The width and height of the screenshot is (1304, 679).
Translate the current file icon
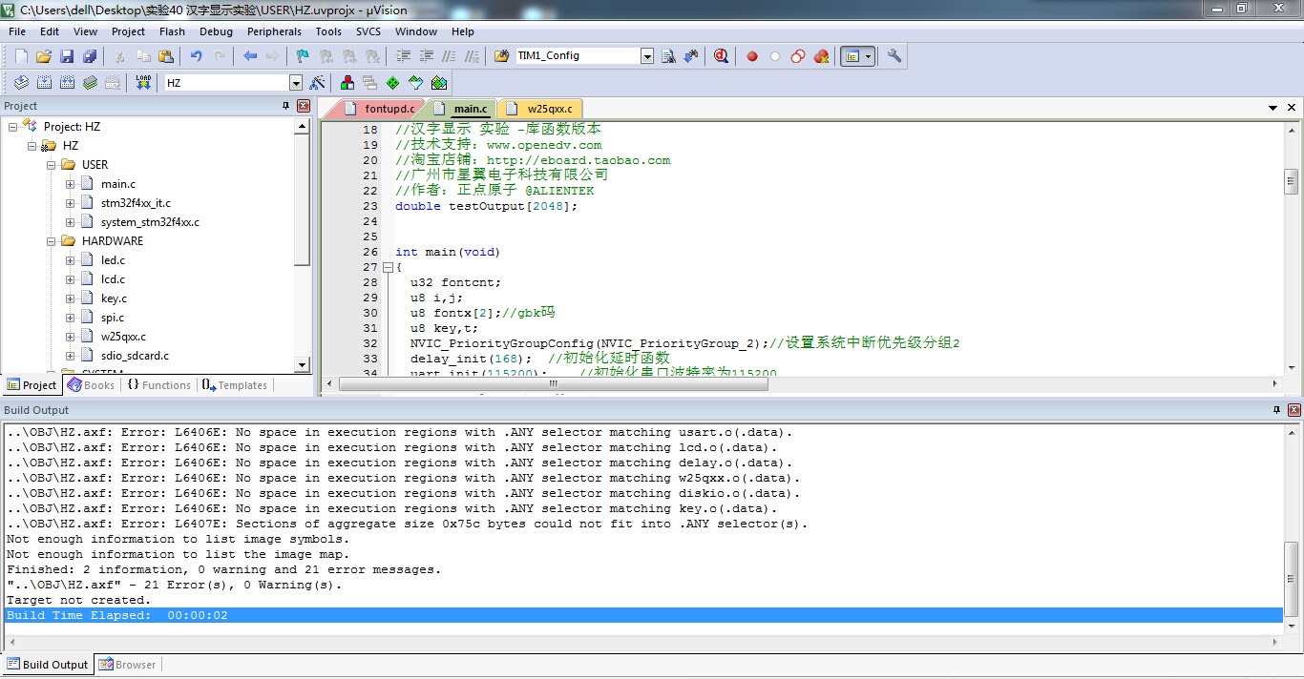(21, 83)
